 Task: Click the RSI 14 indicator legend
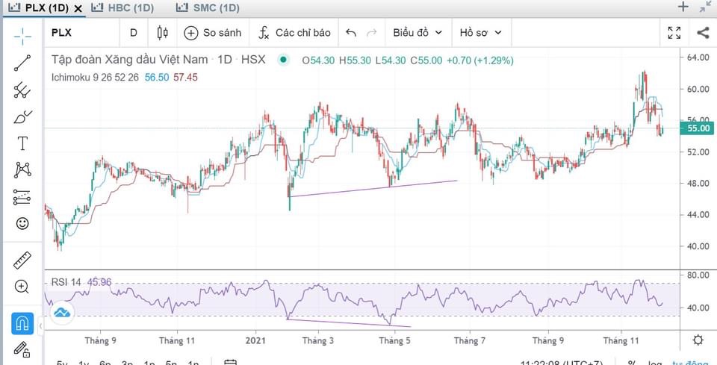(66, 282)
